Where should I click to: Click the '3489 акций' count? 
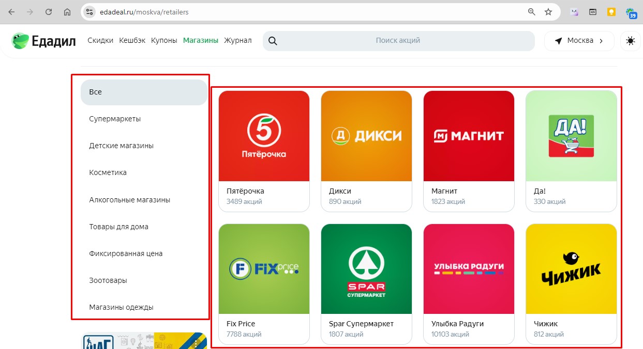[x=244, y=201]
